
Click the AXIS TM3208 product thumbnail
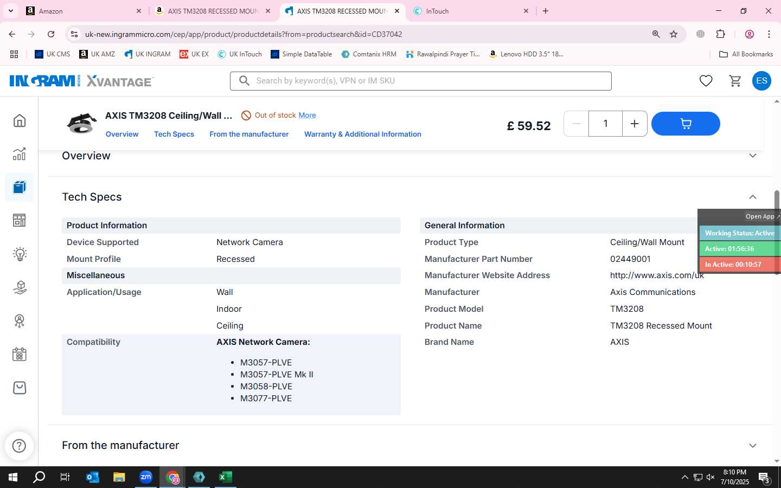pos(81,124)
